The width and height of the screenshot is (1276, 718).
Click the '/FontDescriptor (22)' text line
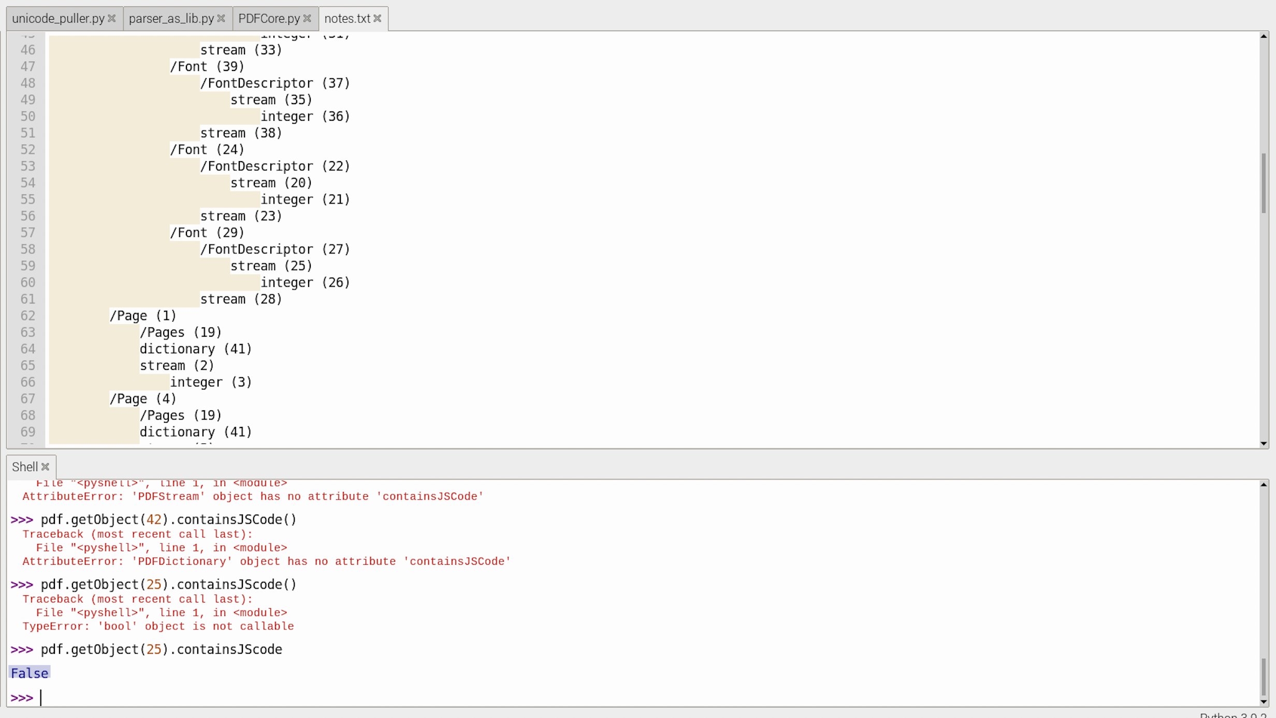[x=274, y=166]
